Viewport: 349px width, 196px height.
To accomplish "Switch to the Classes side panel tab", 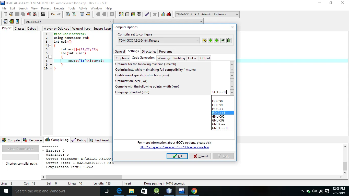I will (19, 29).
